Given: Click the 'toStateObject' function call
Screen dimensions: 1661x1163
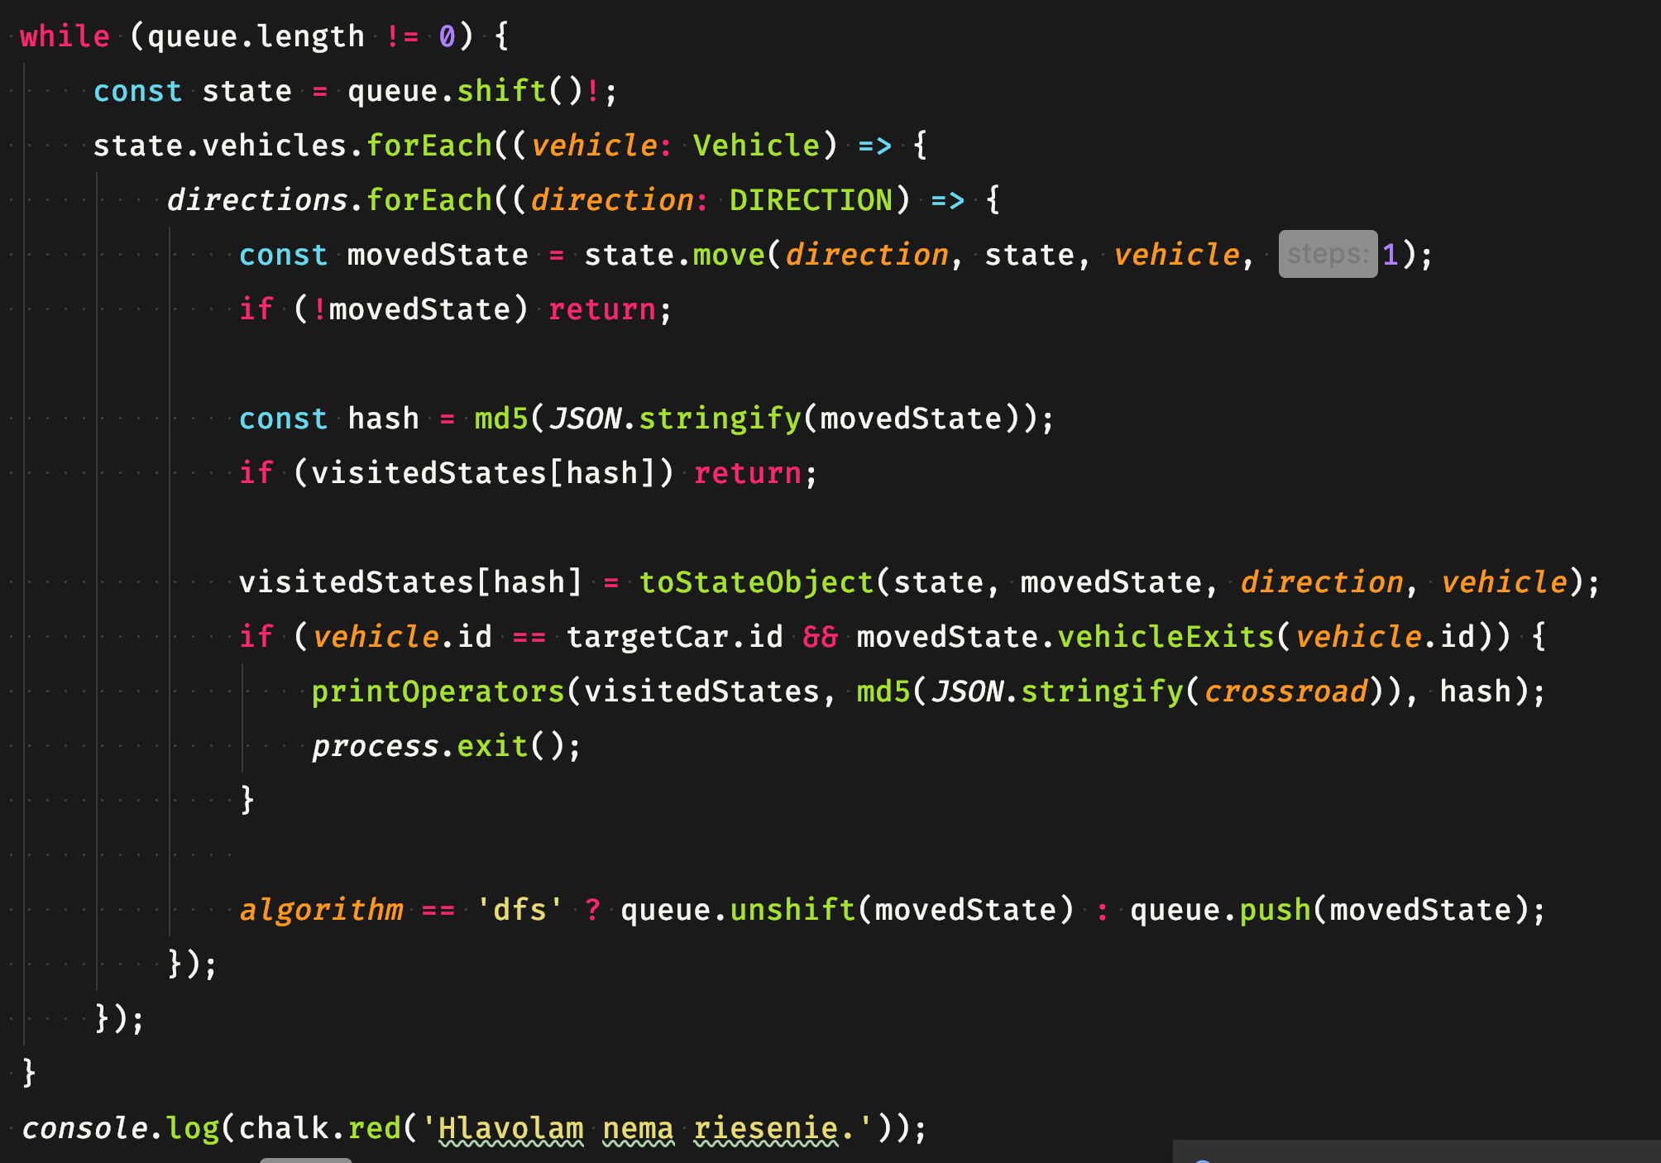Looking at the screenshot, I should (x=756, y=582).
